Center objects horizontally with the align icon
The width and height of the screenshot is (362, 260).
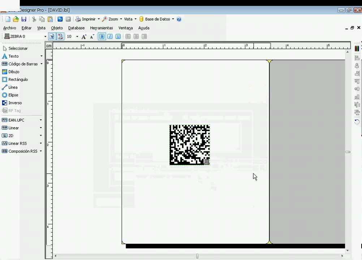point(357,66)
